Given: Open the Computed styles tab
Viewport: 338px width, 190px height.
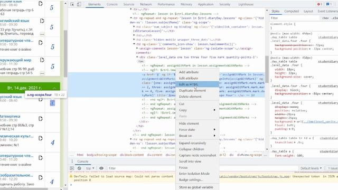Looking at the screenshot, I should click(x=292, y=11).
